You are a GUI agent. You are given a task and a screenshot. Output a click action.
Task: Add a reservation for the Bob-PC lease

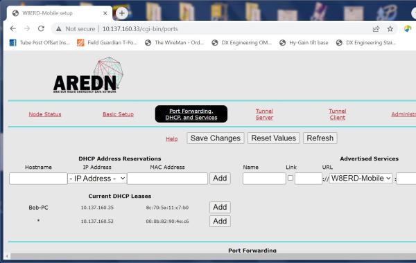tap(220, 207)
